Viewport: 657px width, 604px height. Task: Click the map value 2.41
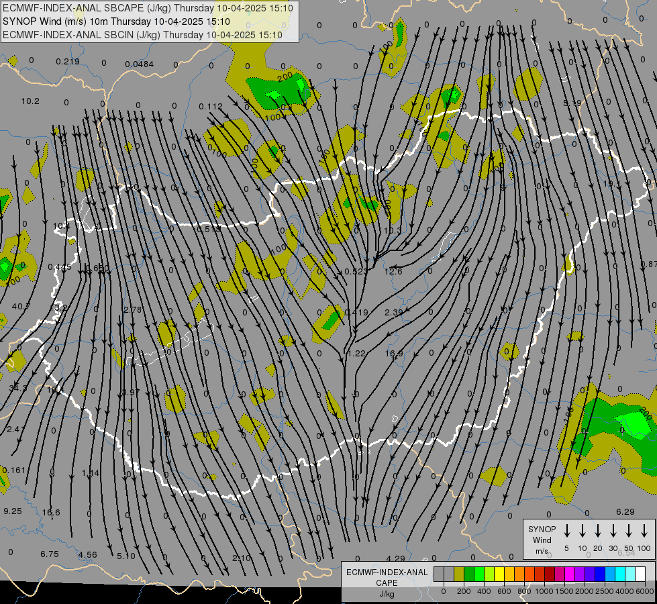(15, 430)
